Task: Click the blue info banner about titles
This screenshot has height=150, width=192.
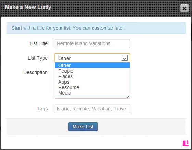Action: [x=96, y=28]
